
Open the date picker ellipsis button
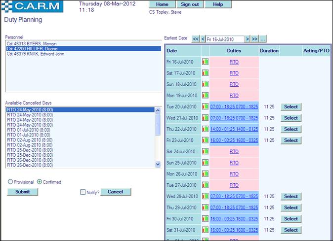263,39
